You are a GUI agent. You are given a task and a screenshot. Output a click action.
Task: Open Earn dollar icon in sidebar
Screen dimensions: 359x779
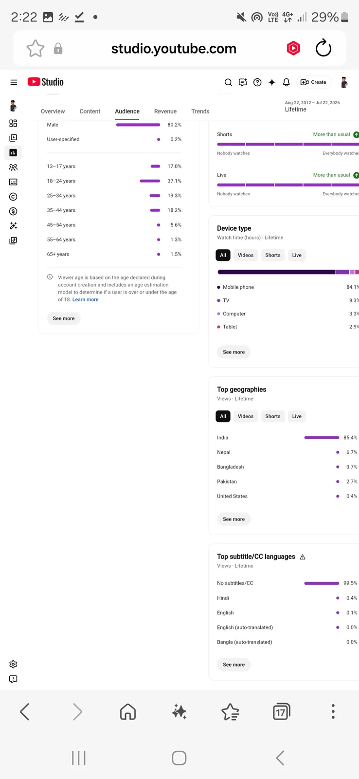[x=13, y=211]
